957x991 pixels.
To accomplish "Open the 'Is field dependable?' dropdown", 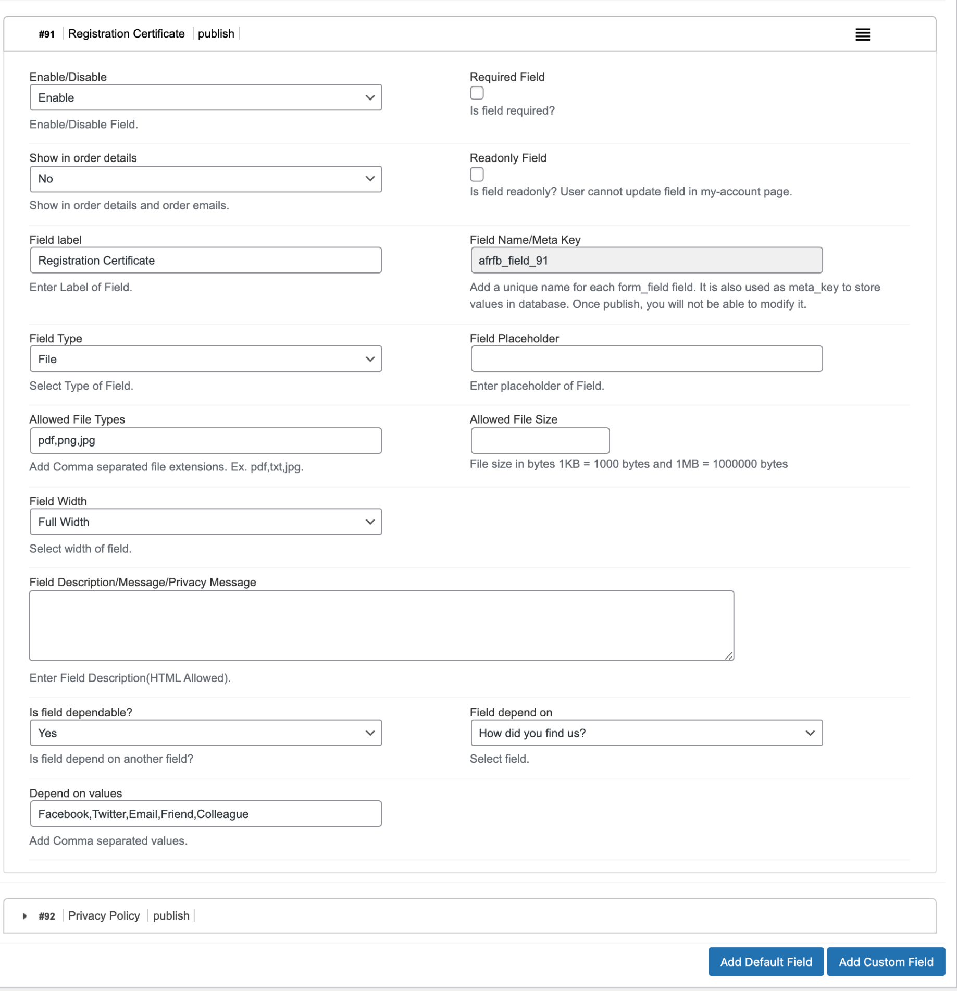I will tap(206, 733).
